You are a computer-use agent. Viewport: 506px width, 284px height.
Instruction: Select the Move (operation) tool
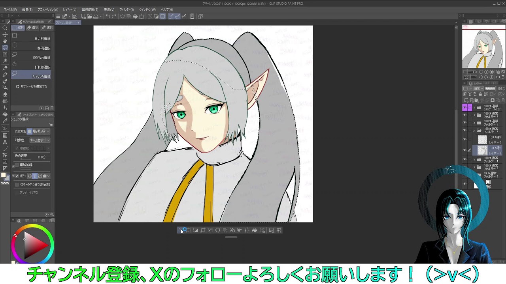point(5,35)
